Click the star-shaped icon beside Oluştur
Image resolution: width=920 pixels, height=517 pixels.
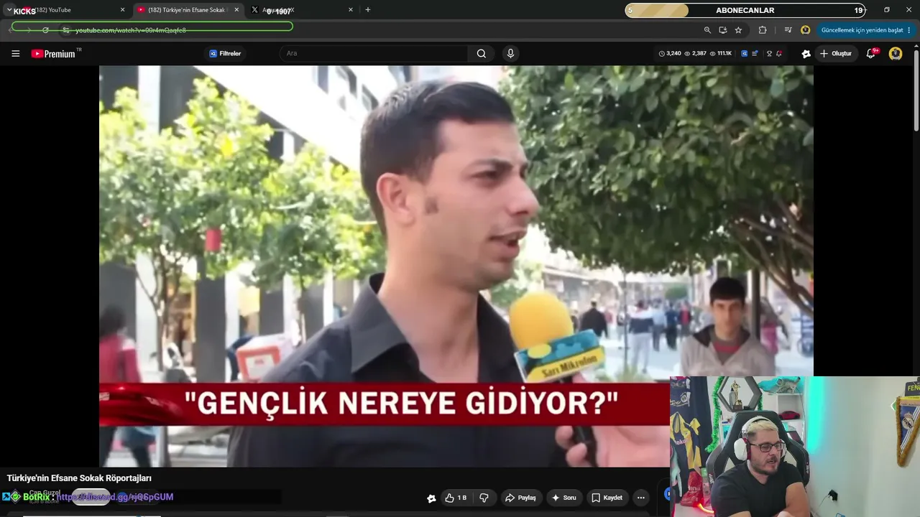pos(806,54)
